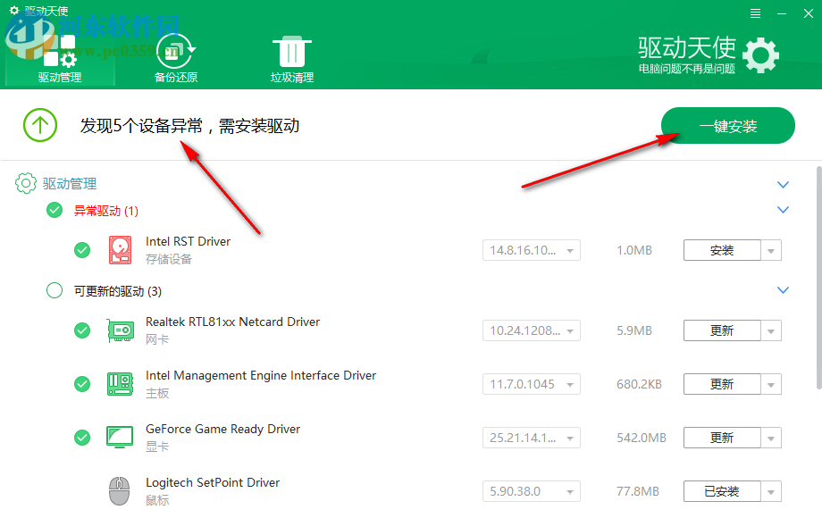Click the Intel motherboard icon
822x518 pixels.
(x=119, y=384)
